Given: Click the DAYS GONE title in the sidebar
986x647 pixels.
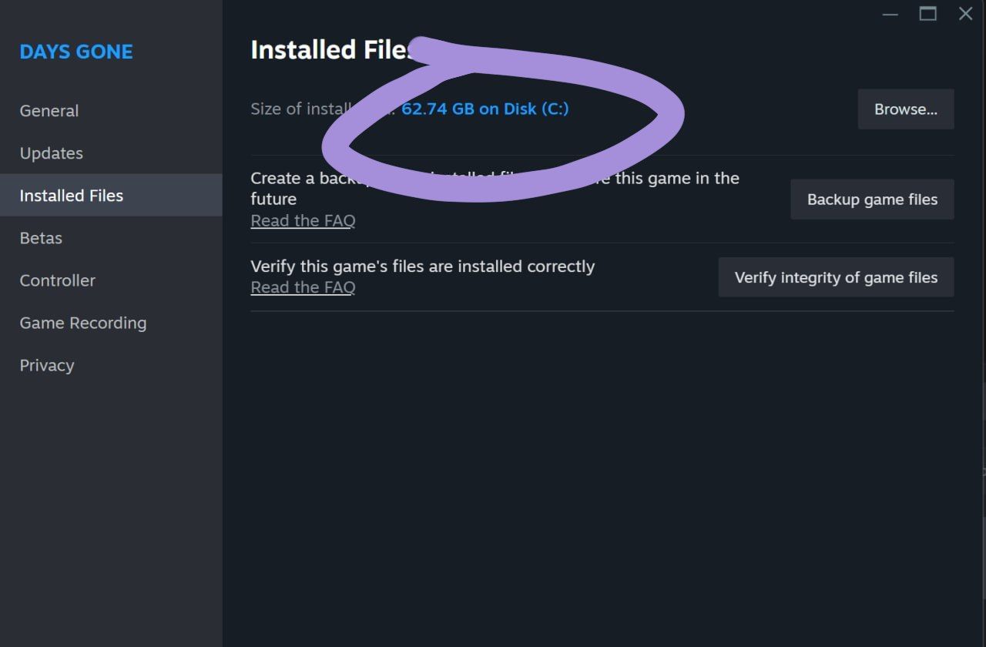Looking at the screenshot, I should click(76, 52).
